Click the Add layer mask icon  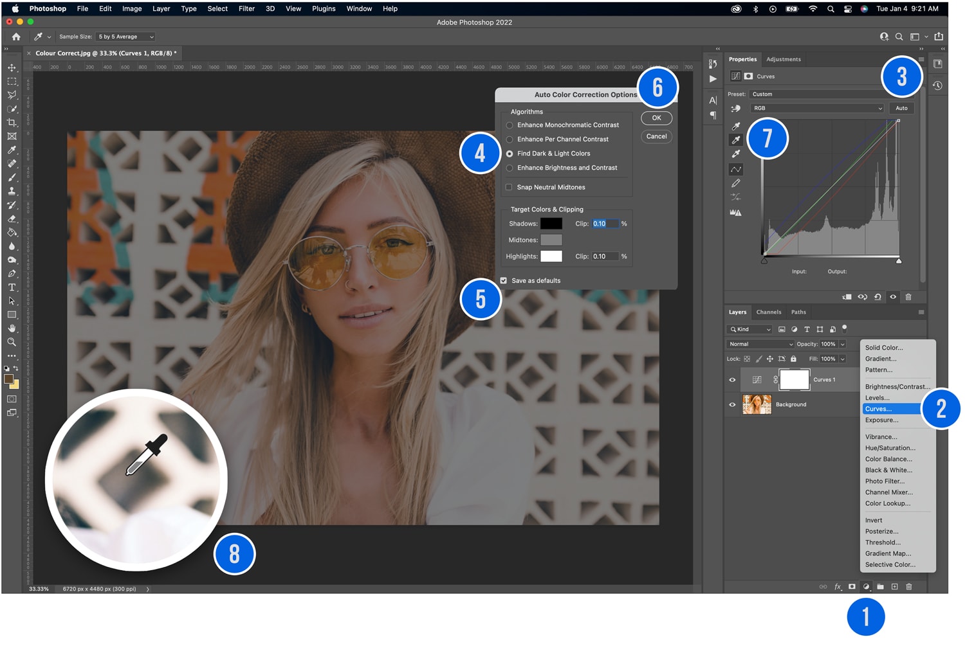pos(852,586)
